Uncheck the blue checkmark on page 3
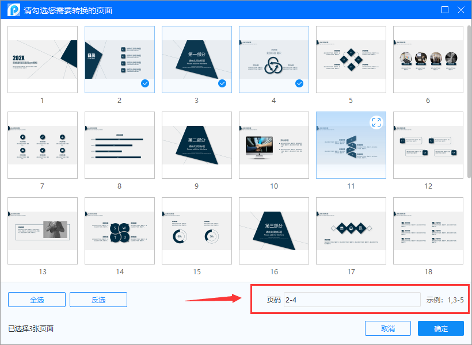 (x=222, y=83)
